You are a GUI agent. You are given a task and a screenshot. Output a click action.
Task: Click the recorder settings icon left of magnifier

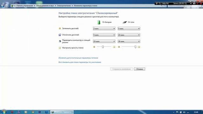157,3
